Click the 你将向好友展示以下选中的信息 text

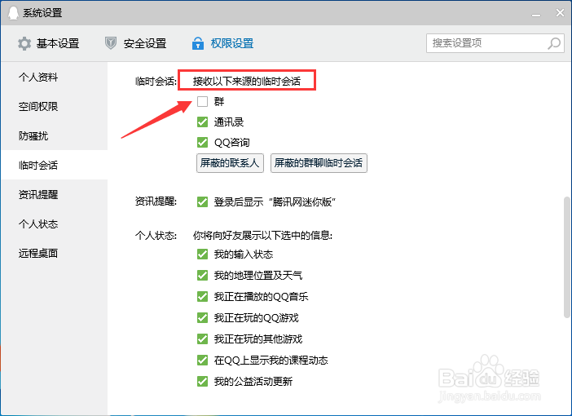point(262,235)
